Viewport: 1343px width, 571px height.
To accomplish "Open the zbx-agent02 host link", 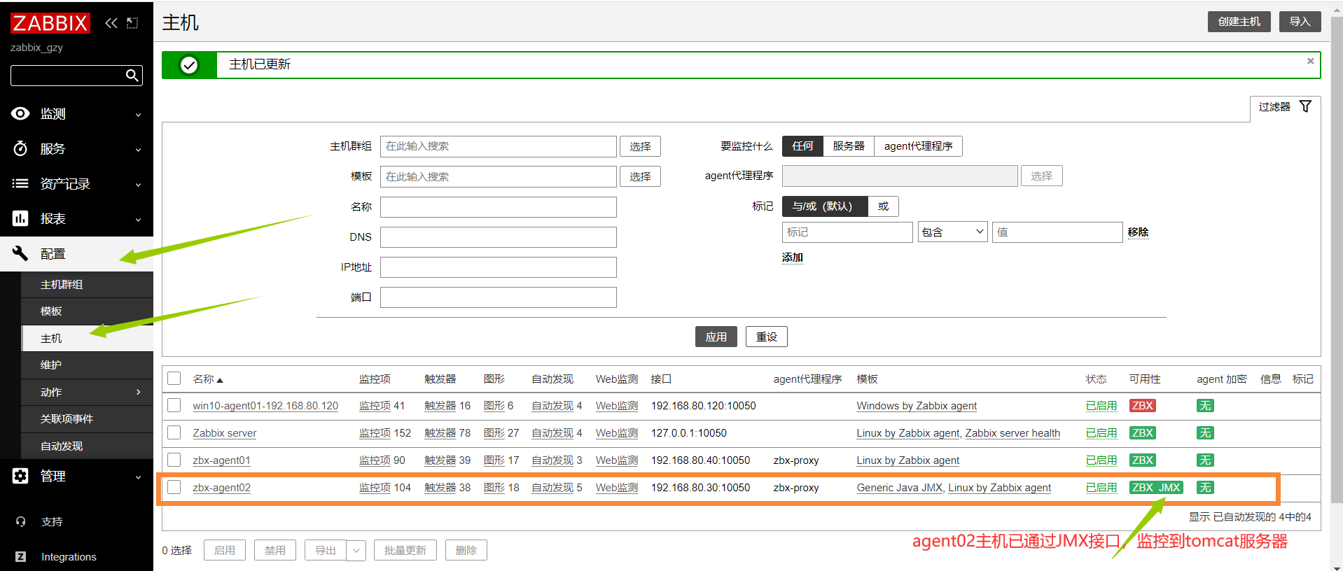I will pos(221,488).
